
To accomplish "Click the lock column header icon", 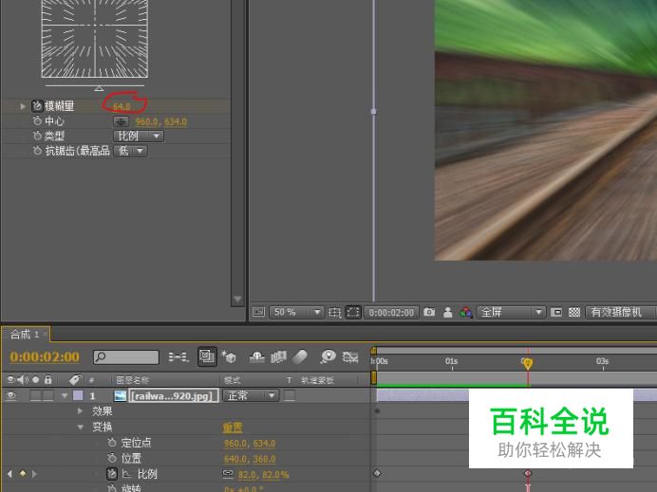I will [x=47, y=380].
